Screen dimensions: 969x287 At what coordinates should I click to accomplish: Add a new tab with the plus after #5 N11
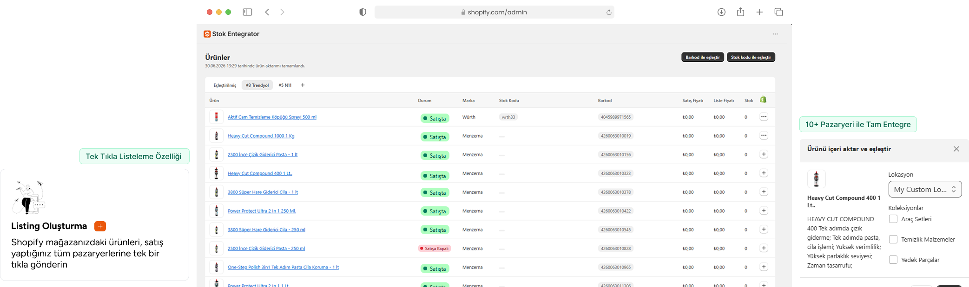coord(303,85)
